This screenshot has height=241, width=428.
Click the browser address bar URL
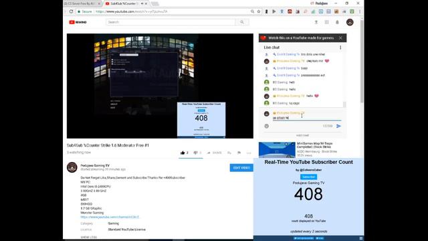132,11
